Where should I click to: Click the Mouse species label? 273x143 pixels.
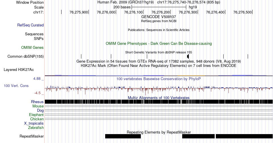click(38, 106)
